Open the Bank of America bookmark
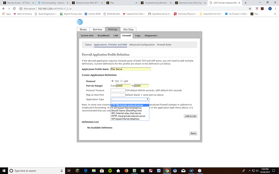Image resolution: width=279 pixels, height=174 pixels. (23, 14)
